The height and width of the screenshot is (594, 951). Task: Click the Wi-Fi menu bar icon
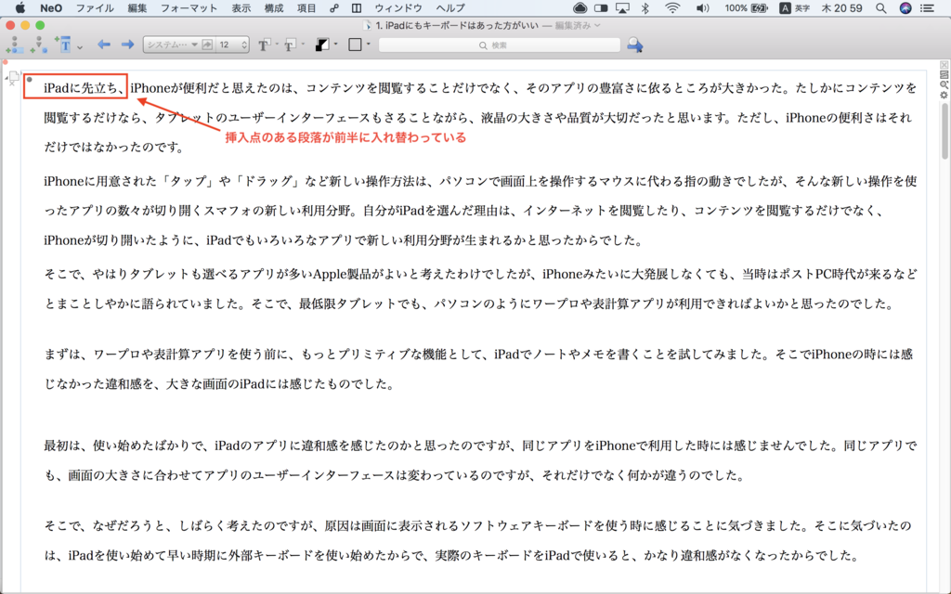pos(672,7)
